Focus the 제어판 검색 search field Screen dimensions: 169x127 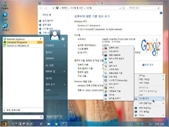pos(144,8)
